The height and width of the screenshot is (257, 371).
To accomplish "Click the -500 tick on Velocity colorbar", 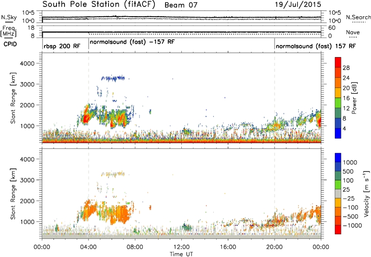I will (350, 216).
